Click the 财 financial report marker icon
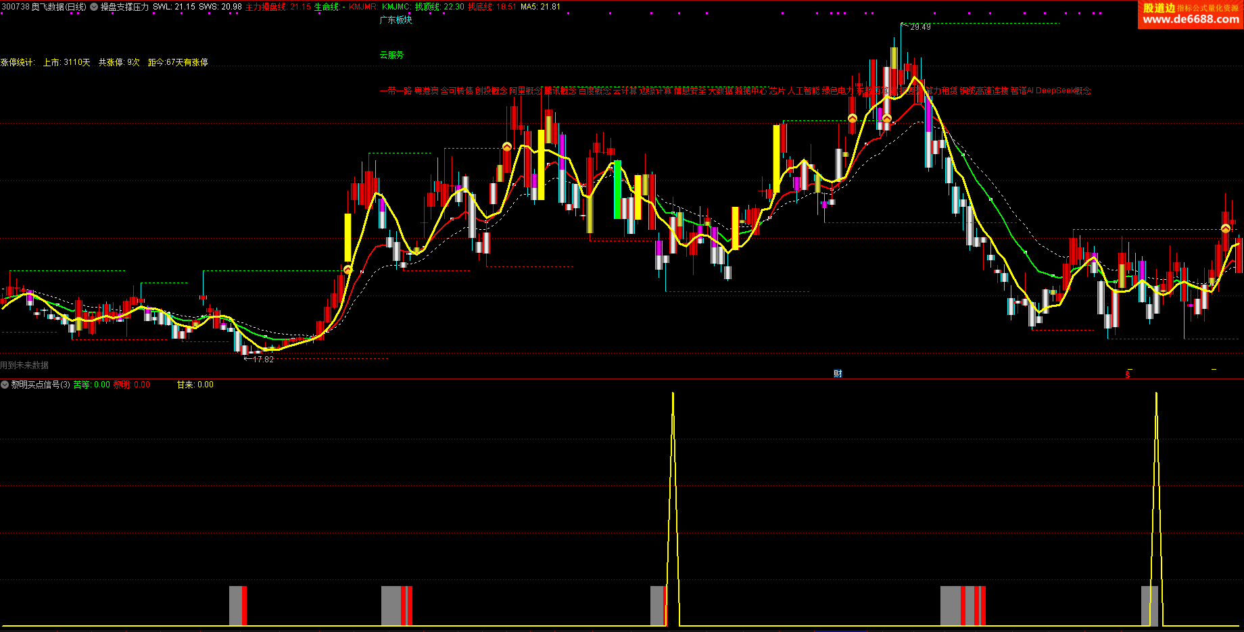Screen dimensions: 1244x632 (x=838, y=374)
